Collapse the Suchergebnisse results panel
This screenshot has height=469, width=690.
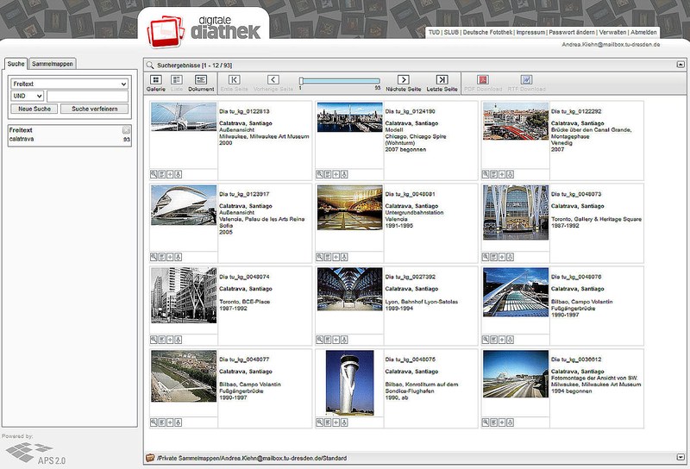pyautogui.click(x=681, y=65)
